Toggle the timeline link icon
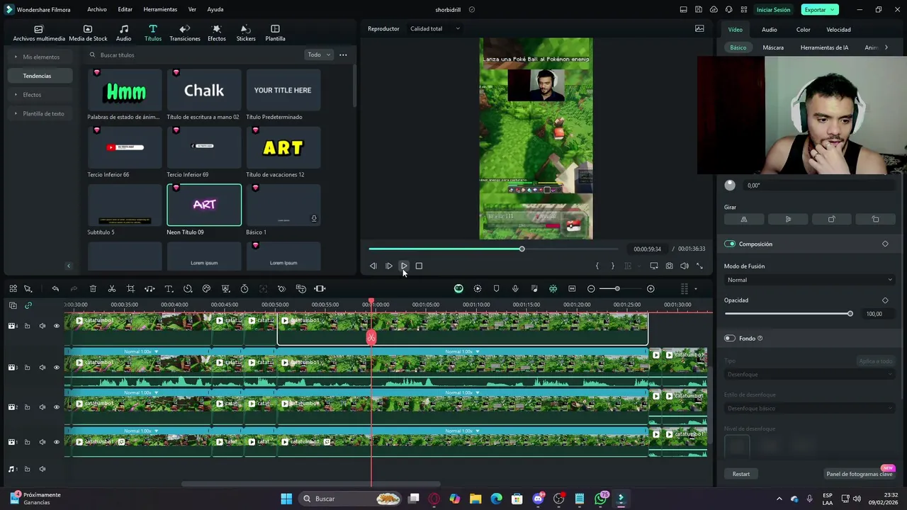 pyautogui.click(x=28, y=305)
